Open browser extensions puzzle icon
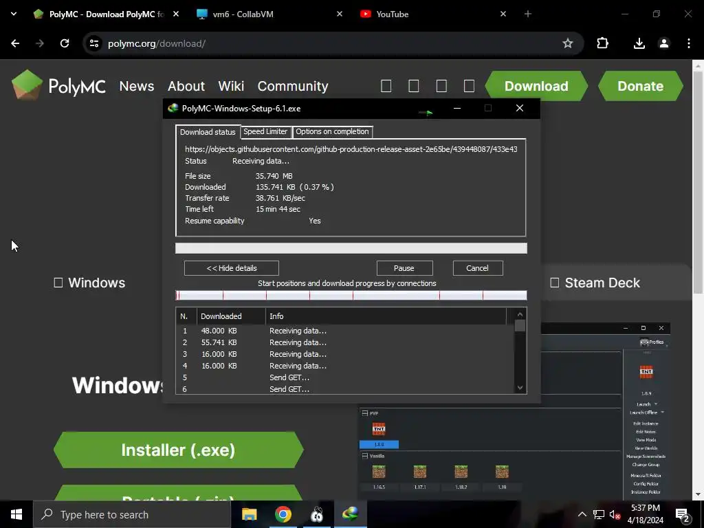This screenshot has width=704, height=528. coord(602,43)
